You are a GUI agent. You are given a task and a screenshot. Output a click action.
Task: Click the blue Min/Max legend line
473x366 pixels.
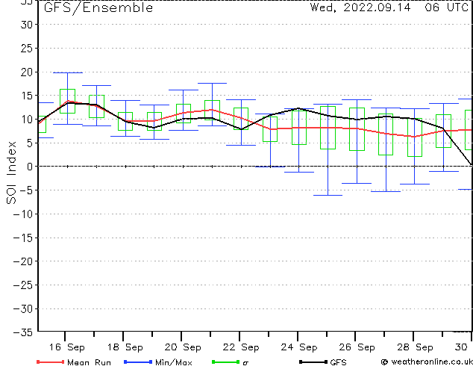tap(138, 362)
